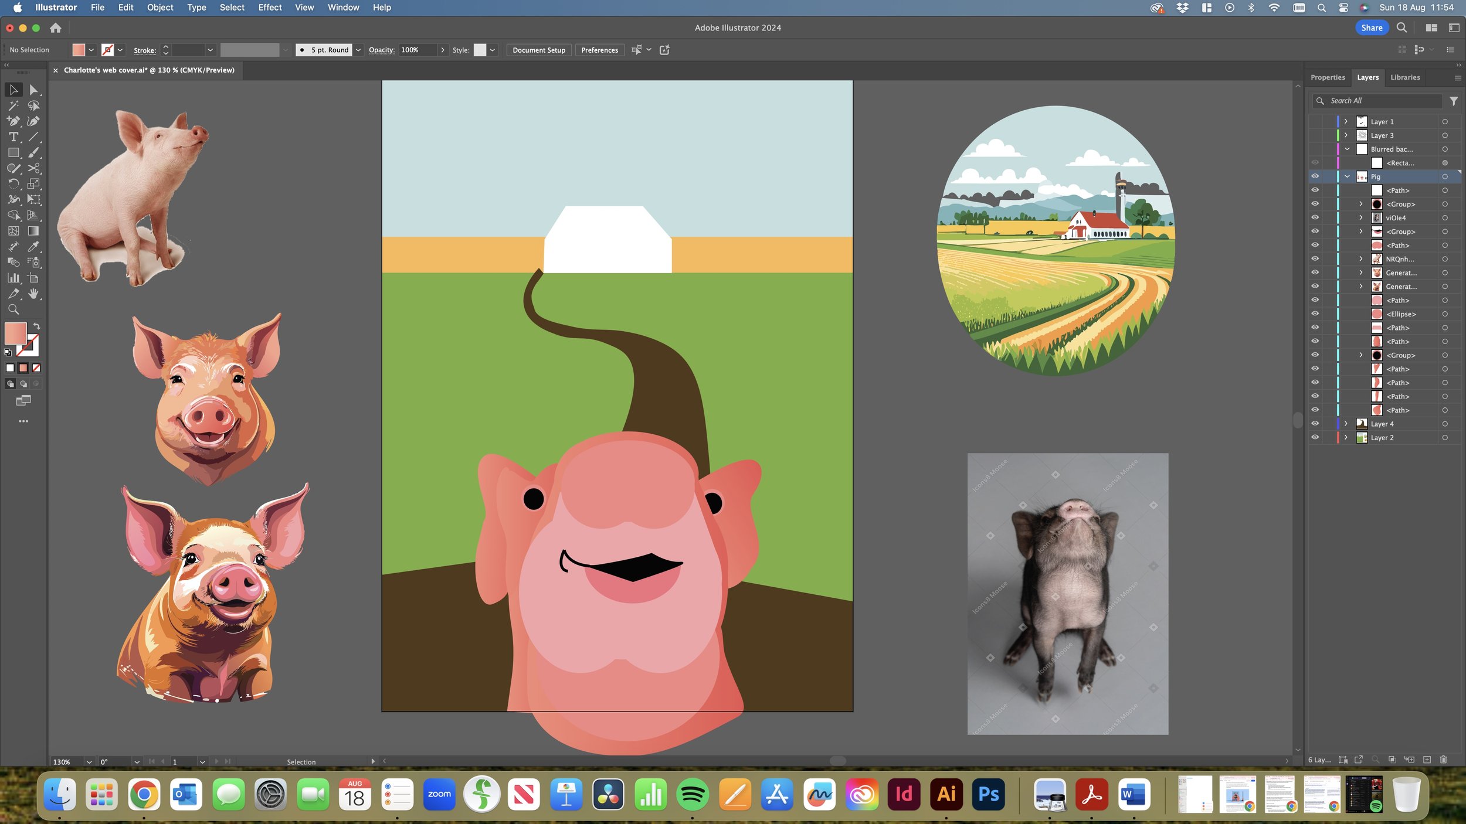The width and height of the screenshot is (1466, 824).
Task: Select the Gradient tool
Action: (33, 231)
